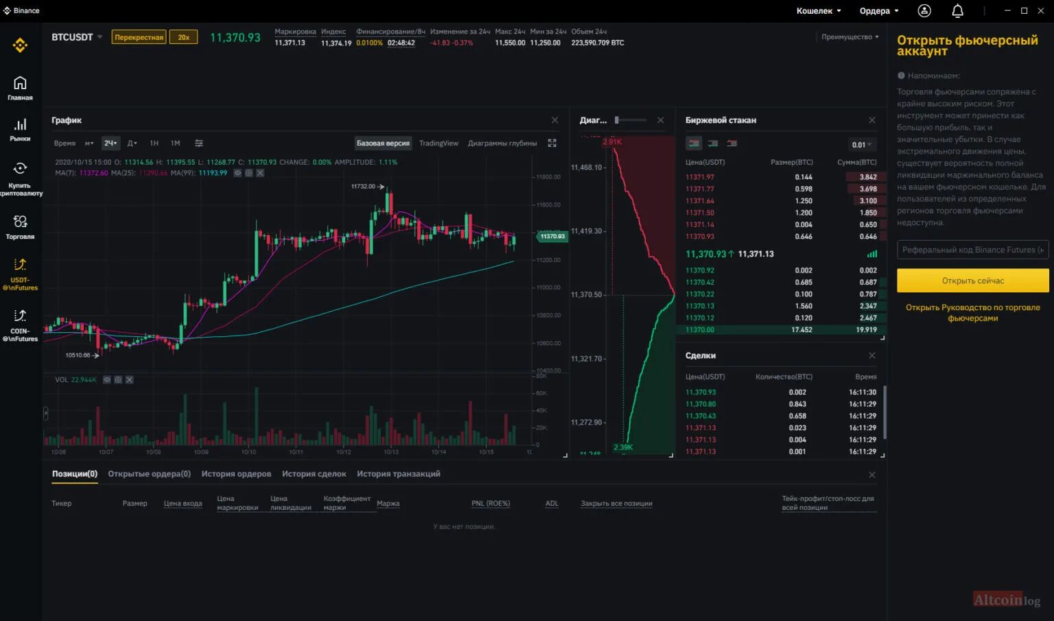The height and width of the screenshot is (621, 1054).
Task: Click the trades list vertical scrollbar
Action: coord(885,412)
